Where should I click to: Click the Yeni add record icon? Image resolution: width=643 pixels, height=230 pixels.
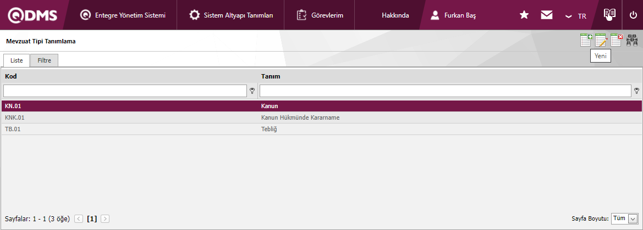coord(586,40)
